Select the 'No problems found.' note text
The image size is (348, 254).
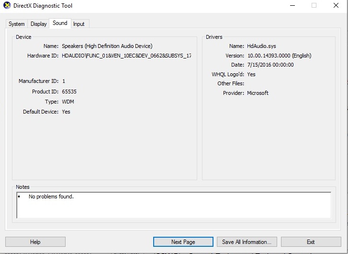(51, 196)
